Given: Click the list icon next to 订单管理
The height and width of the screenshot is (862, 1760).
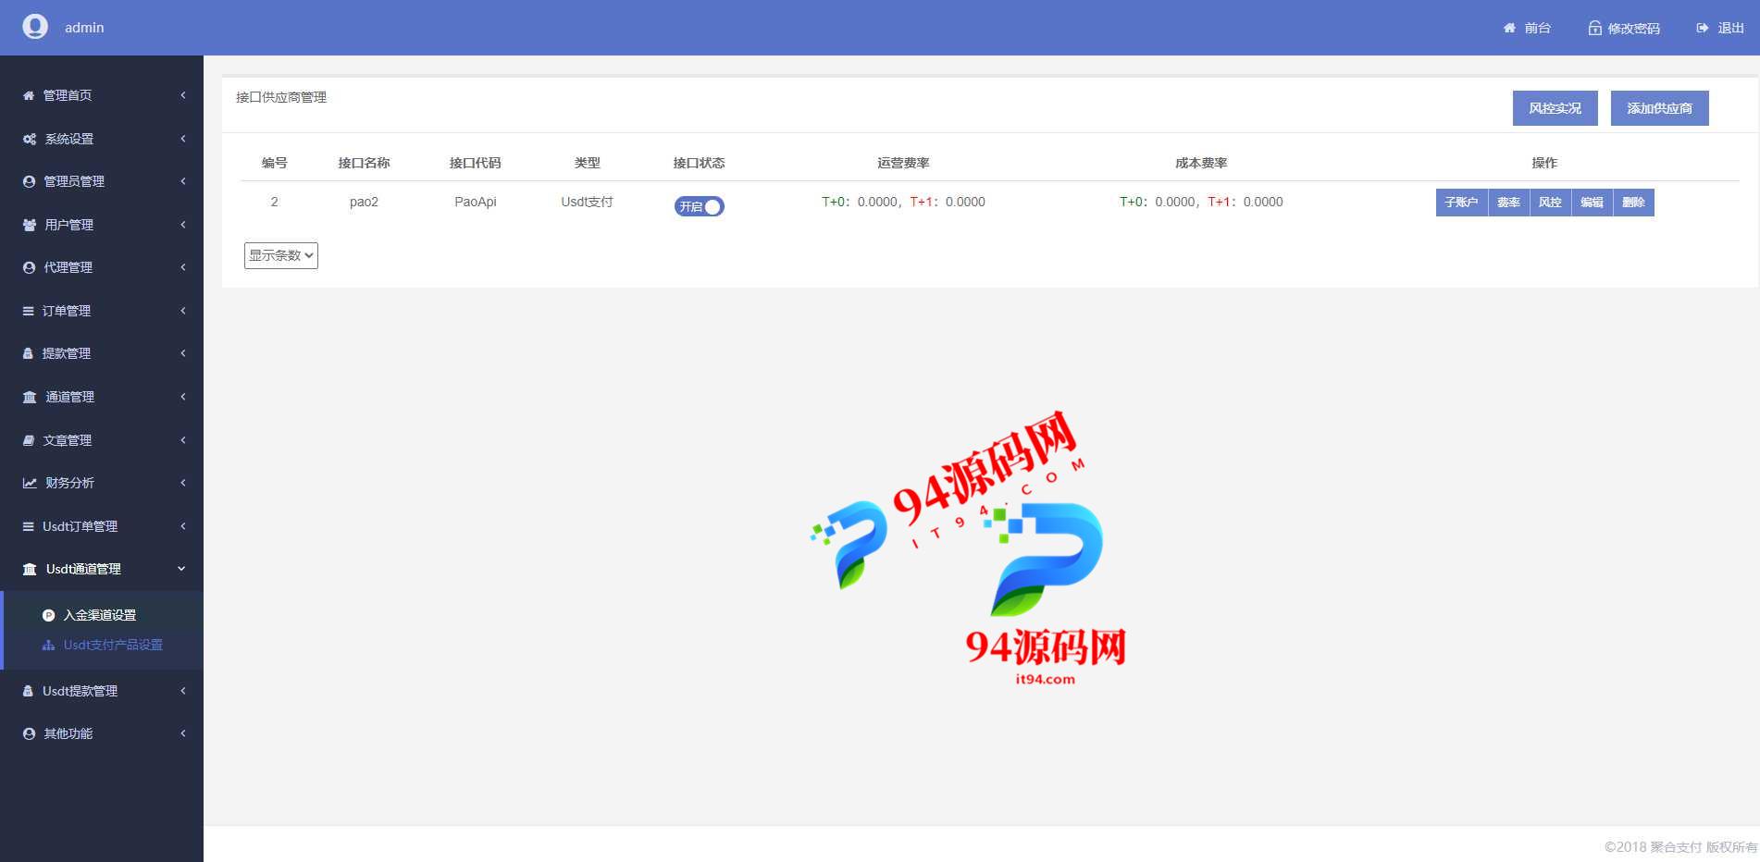Looking at the screenshot, I should point(29,311).
